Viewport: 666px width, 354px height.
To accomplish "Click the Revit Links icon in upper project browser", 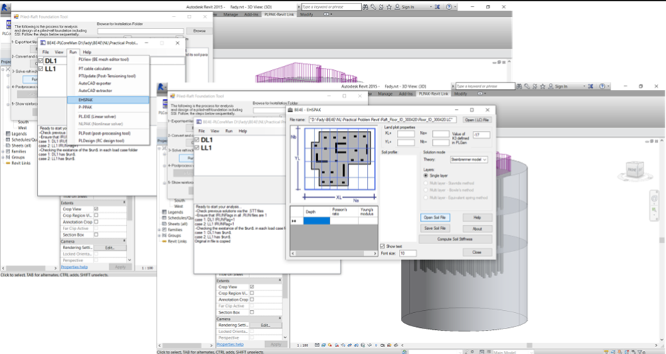I will 8,163.
